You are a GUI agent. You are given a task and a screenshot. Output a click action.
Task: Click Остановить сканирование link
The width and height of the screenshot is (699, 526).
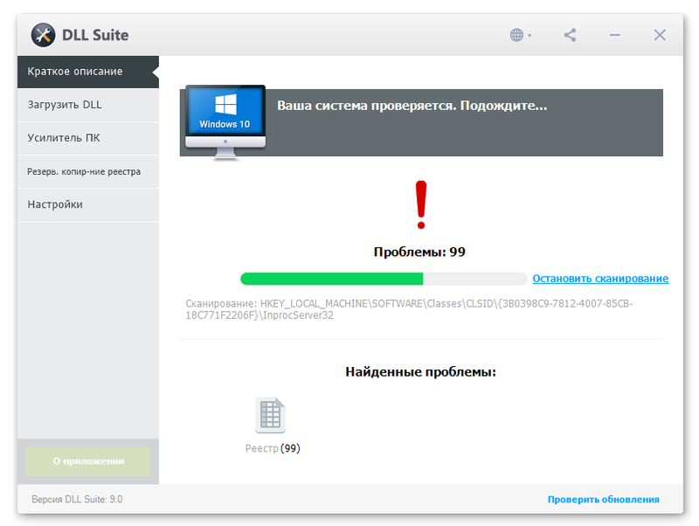[600, 279]
